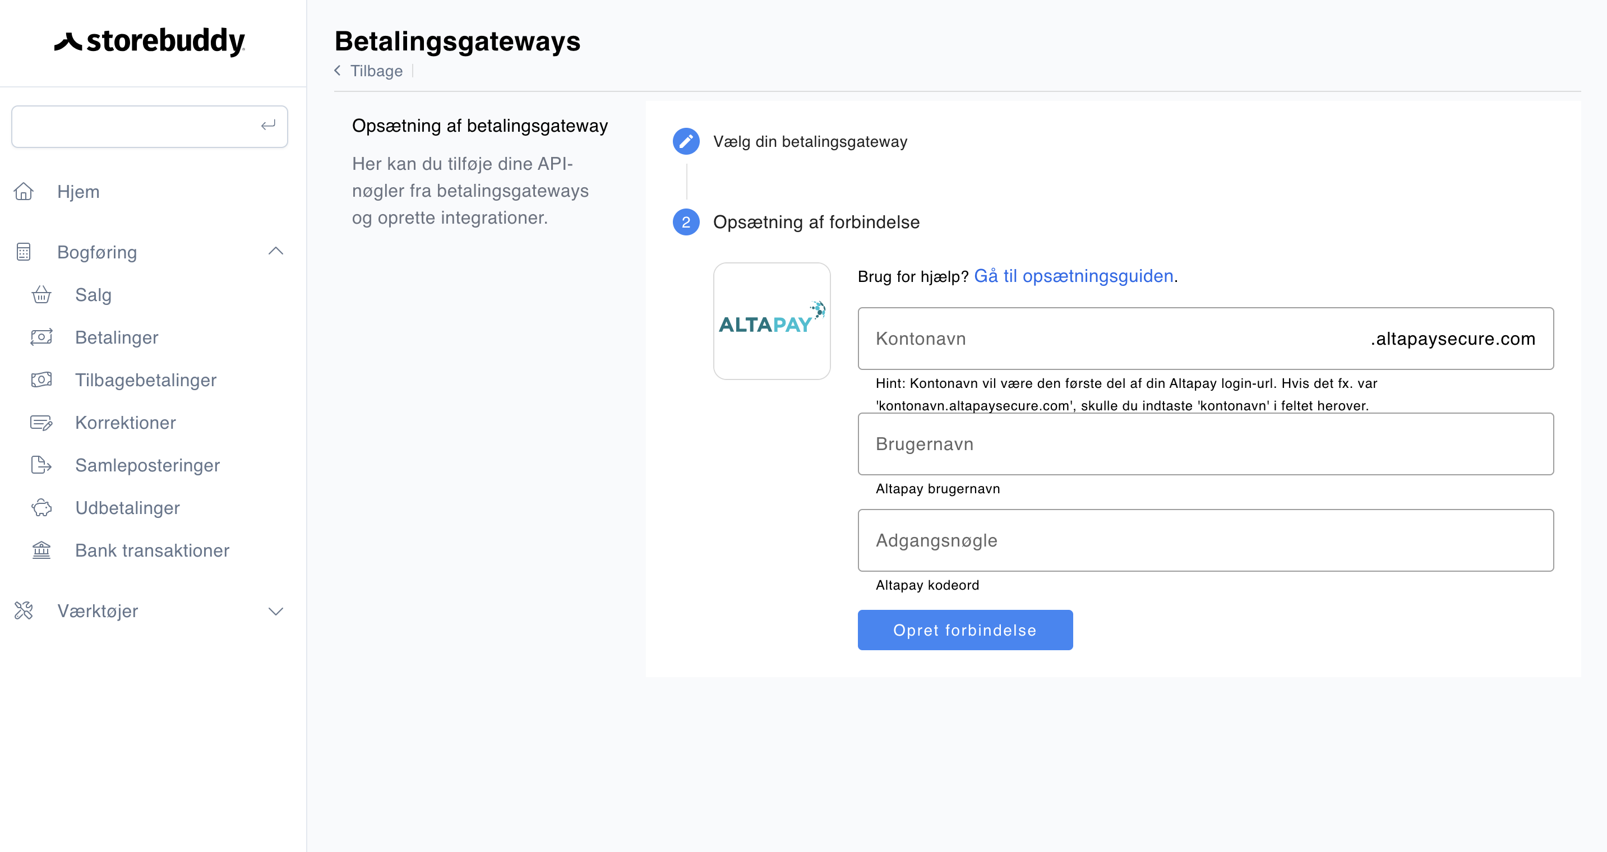Click the Bank transaktioner building icon
Image resolution: width=1607 pixels, height=852 pixels.
coord(42,550)
